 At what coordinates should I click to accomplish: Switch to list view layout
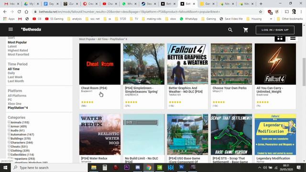(293, 38)
